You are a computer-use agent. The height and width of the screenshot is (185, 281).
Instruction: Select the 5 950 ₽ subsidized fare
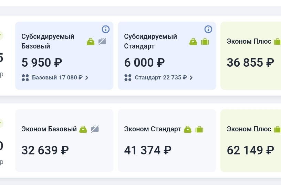tap(42, 63)
